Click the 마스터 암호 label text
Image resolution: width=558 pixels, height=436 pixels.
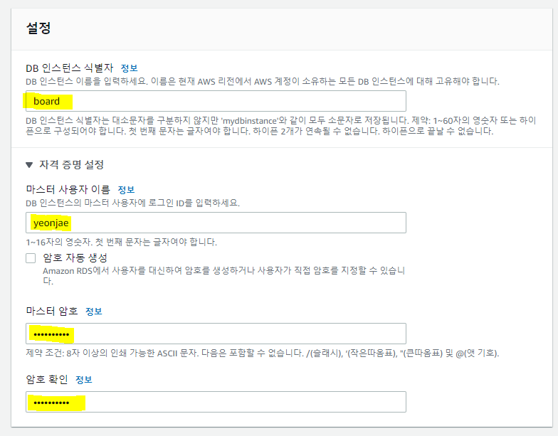[52, 312]
